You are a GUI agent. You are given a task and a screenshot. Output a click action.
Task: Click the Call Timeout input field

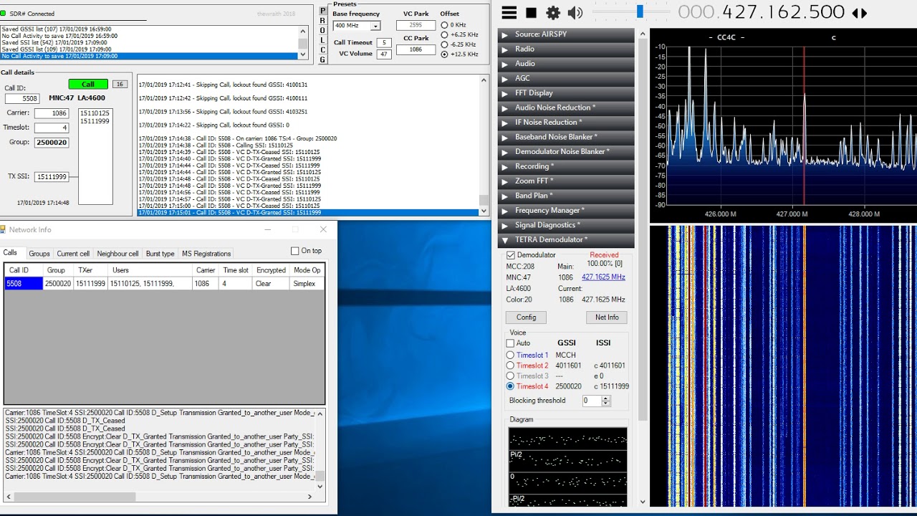384,42
